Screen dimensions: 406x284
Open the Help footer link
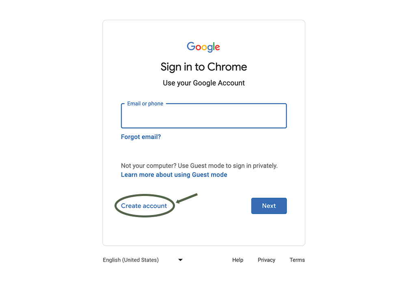coord(238,260)
